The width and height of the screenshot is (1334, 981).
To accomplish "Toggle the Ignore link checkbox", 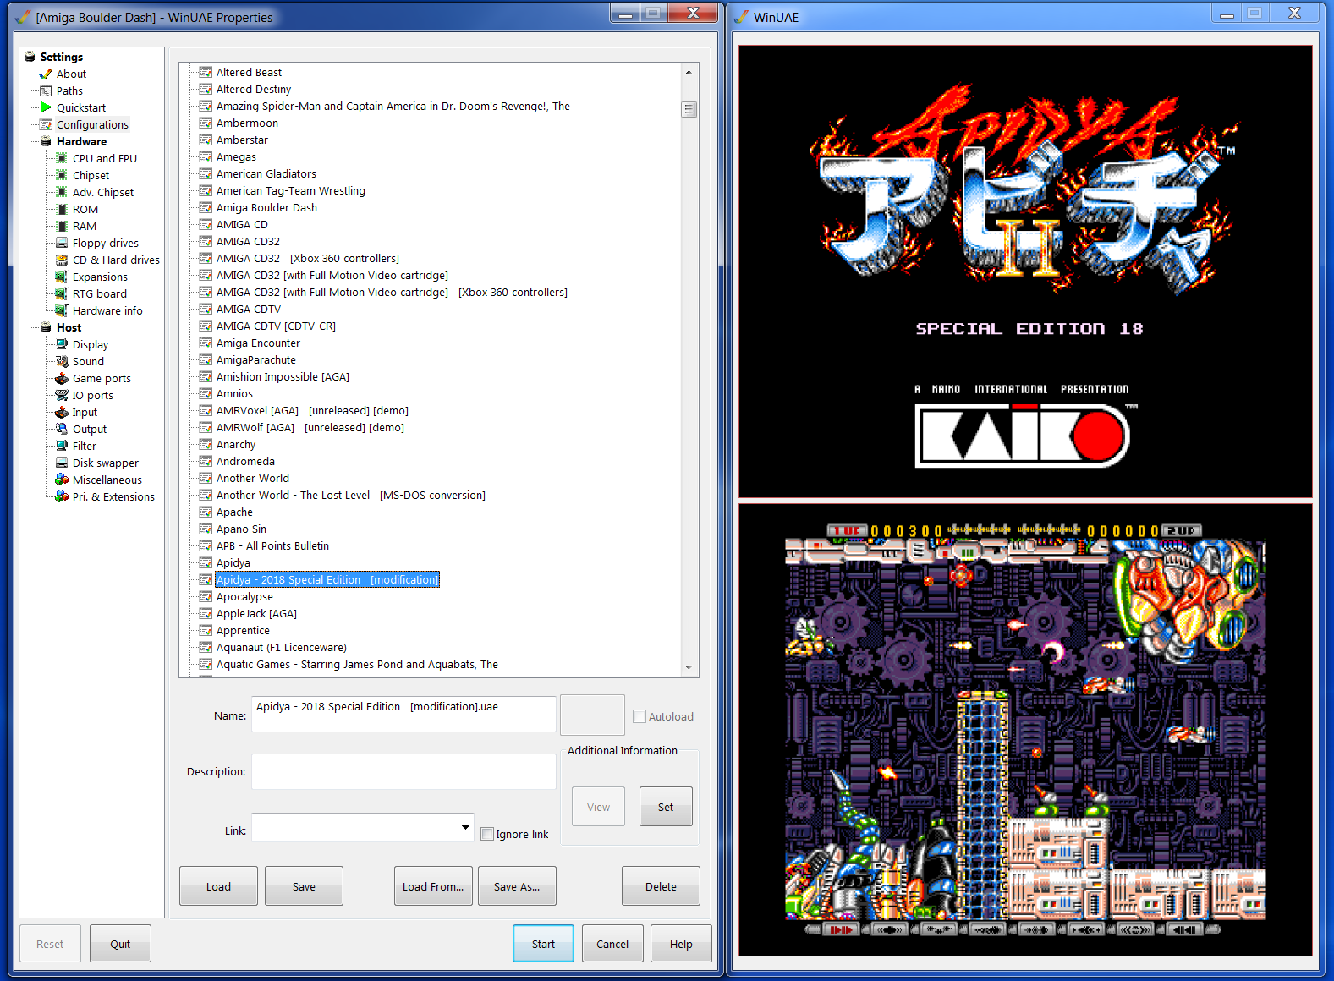I will pos(487,834).
